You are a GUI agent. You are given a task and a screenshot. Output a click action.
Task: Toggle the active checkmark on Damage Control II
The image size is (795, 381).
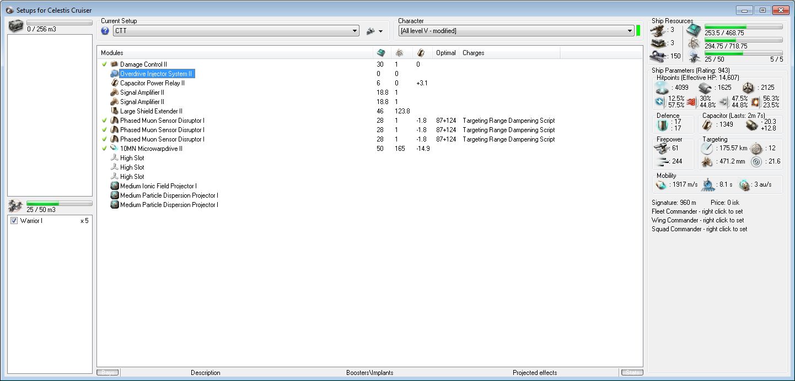coord(104,64)
